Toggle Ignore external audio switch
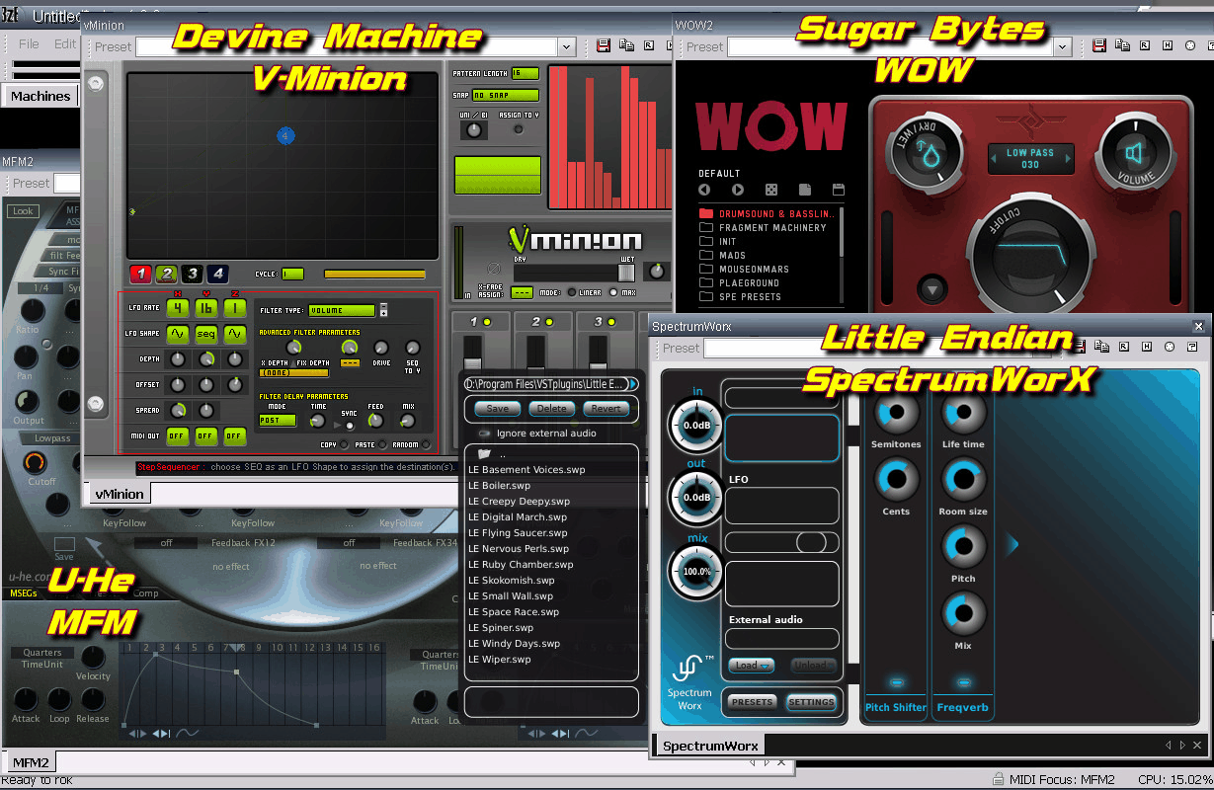Screen dimensions: 1214x790 [x=484, y=434]
